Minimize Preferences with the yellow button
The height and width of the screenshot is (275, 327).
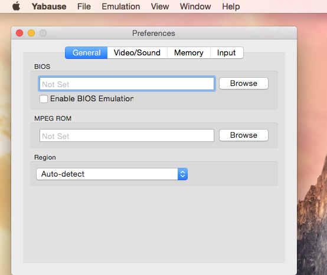pyautogui.click(x=31, y=33)
